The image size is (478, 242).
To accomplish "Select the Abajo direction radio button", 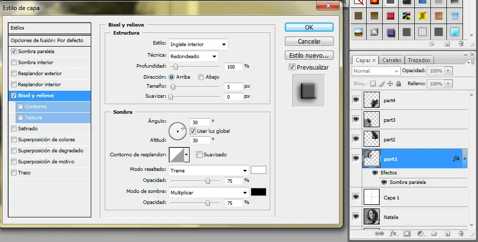I will point(201,77).
